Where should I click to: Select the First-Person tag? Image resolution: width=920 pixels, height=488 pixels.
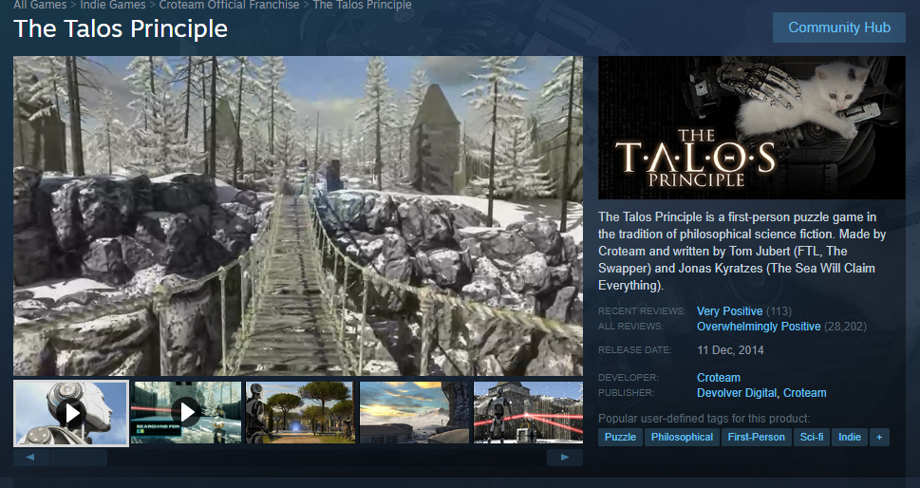[757, 437]
